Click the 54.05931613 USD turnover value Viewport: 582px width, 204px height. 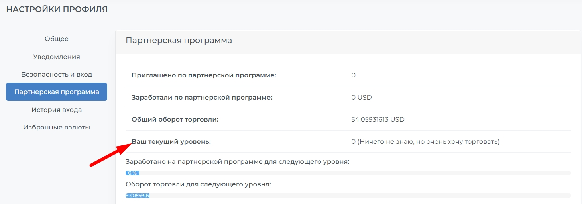coord(378,120)
